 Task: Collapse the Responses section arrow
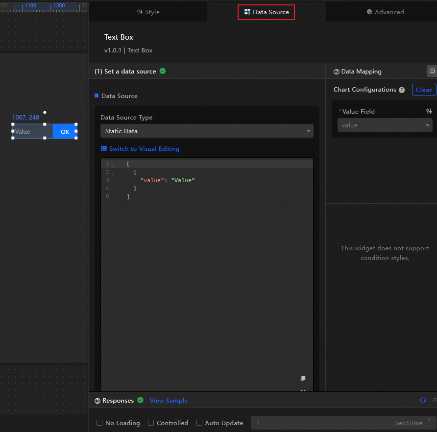434,400
